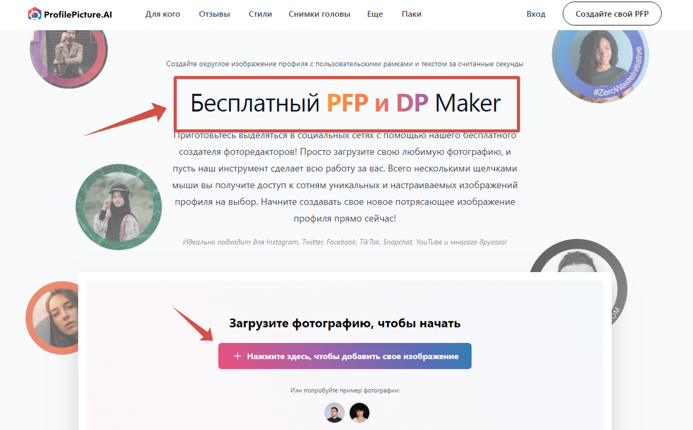Viewport: 693px width, 430px height.
Task: Go to the "Отзывы" section
Action: 214,14
